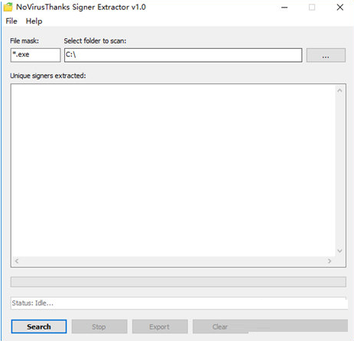Click the Export button
The height and width of the screenshot is (341, 354).
(160, 326)
